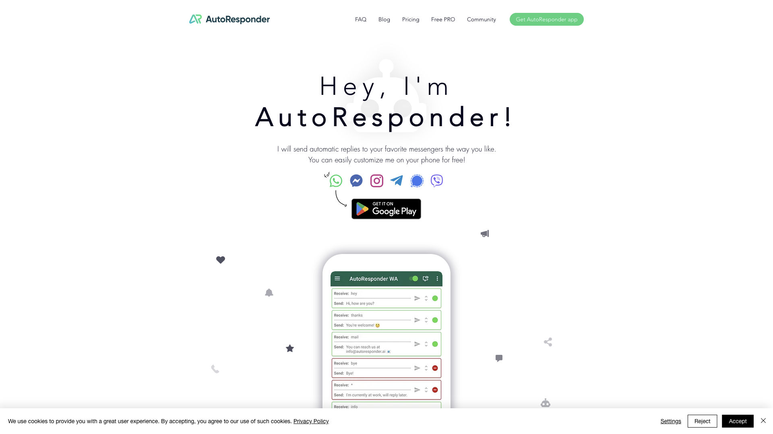Click the Facebook Messenger icon
773x434 pixels.
click(356, 180)
